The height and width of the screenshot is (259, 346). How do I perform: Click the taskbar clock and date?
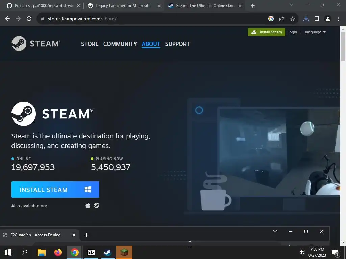coord(317,252)
